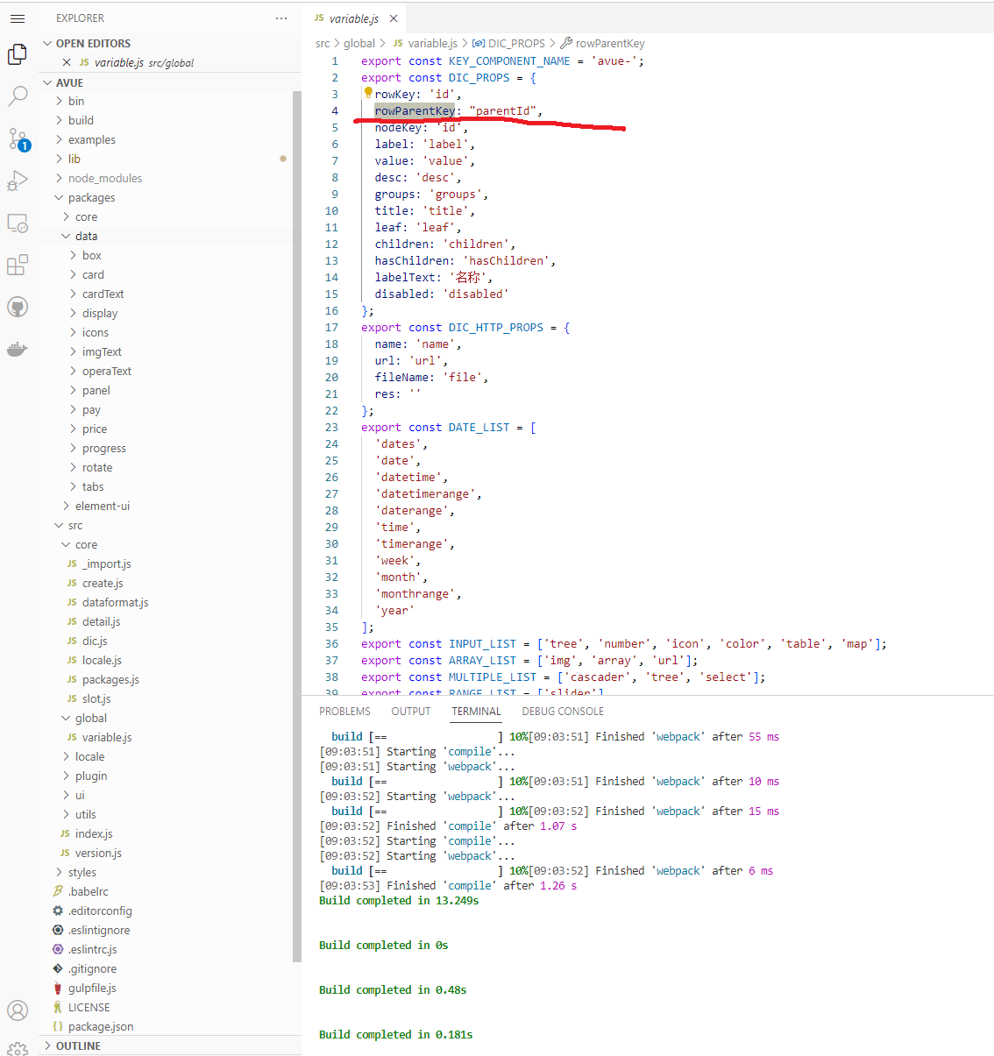Open the Source Control view showing 1 change
Viewport: 994px width, 1056px height.
click(x=17, y=139)
